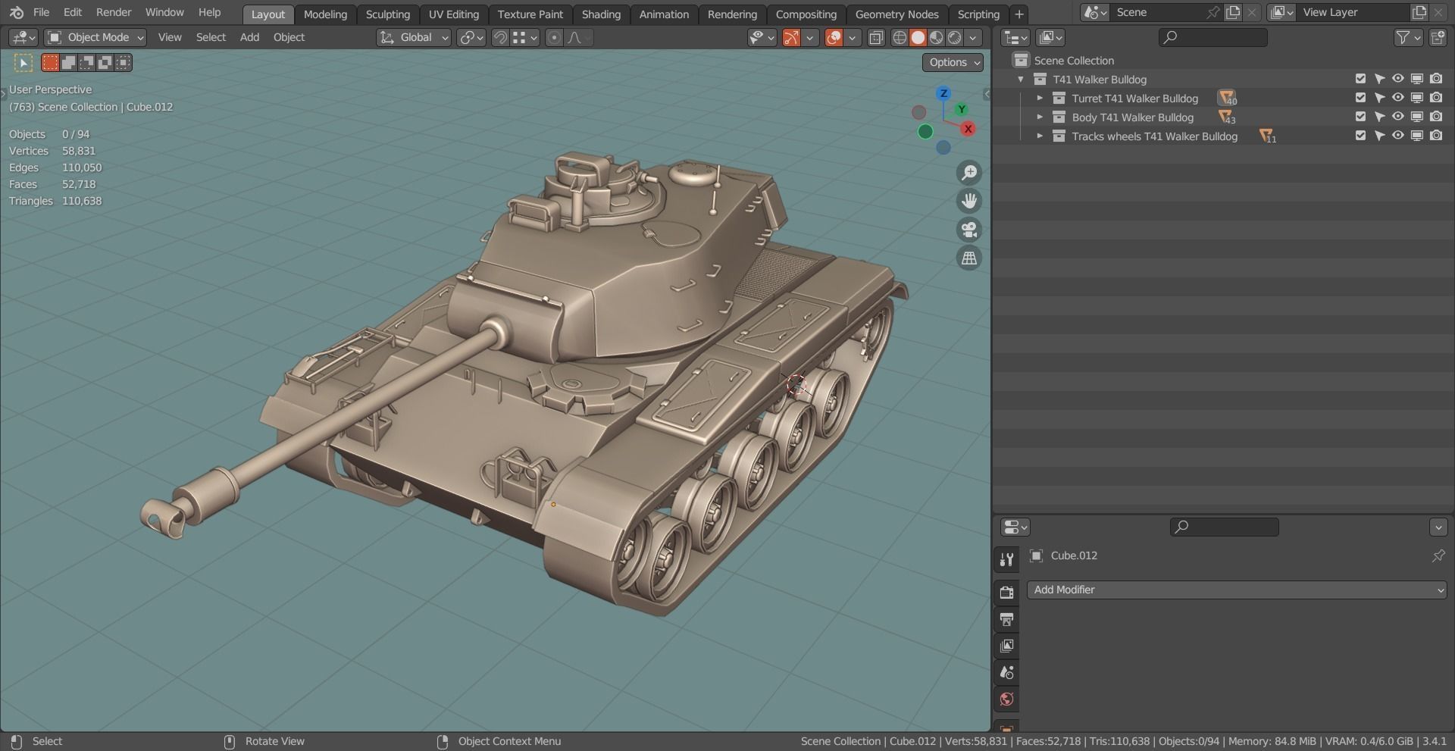Click the zoom view magnifier icon
This screenshot has height=751, width=1455.
pos(968,173)
